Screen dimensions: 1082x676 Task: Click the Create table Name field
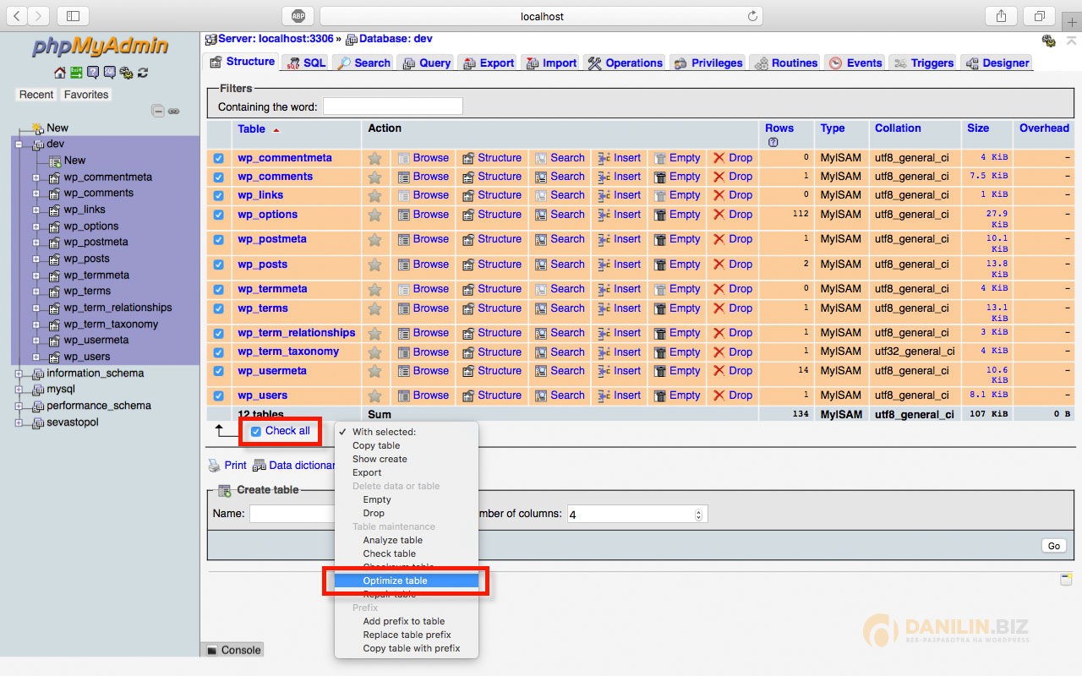(x=292, y=514)
